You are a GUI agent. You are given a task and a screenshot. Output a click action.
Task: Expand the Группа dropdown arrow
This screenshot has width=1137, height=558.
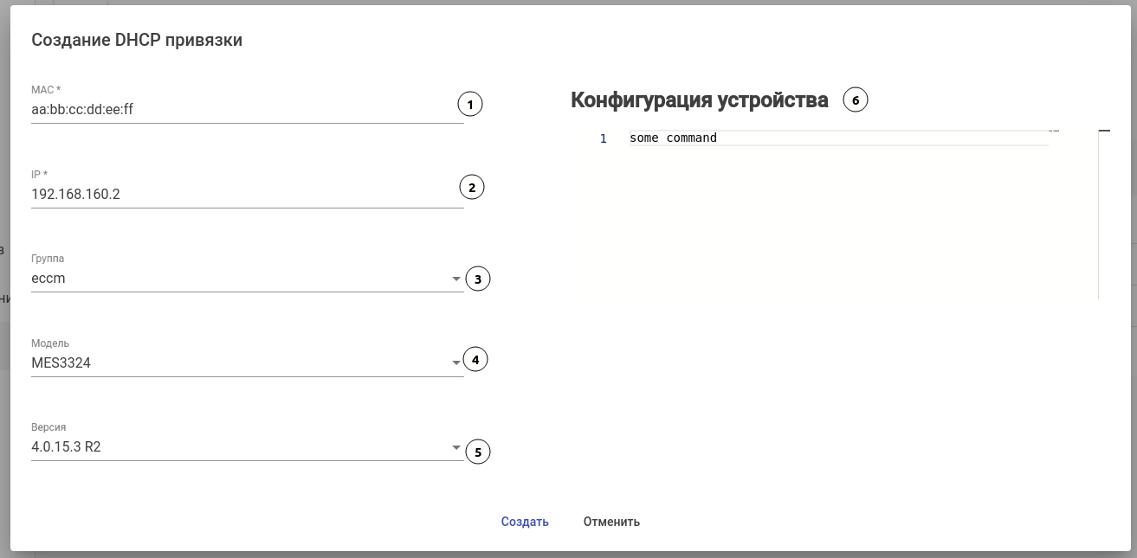tap(456, 279)
